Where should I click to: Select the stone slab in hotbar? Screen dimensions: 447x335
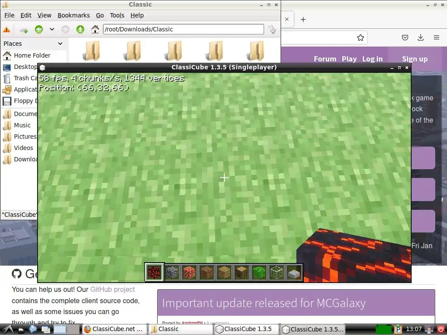[294, 273]
